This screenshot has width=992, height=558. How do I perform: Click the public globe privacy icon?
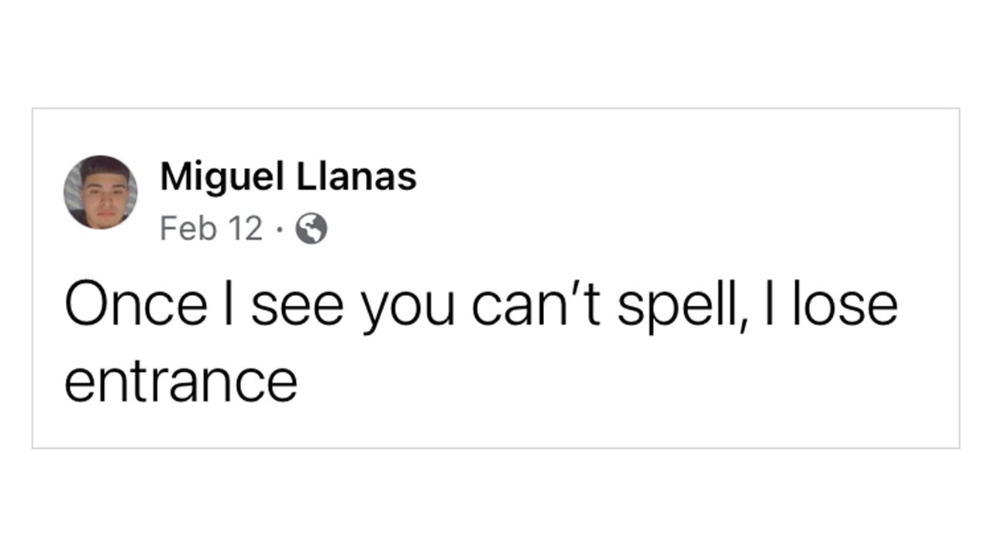pyautogui.click(x=312, y=229)
